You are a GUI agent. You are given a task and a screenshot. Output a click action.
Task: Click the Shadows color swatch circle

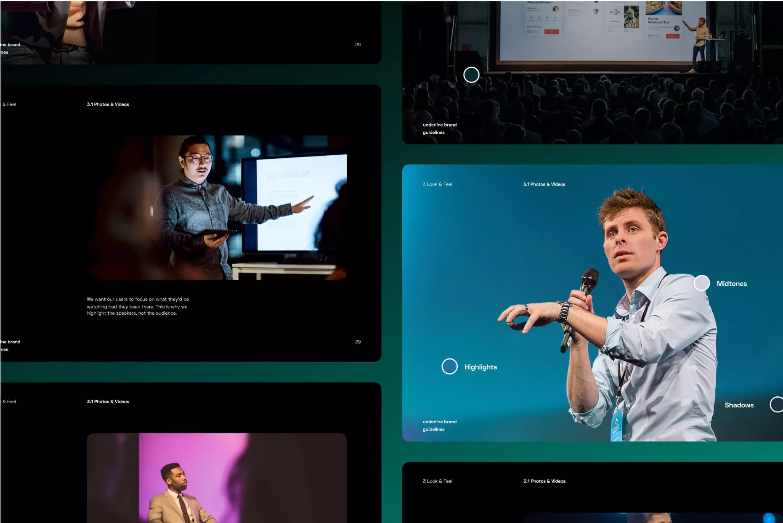click(x=776, y=404)
